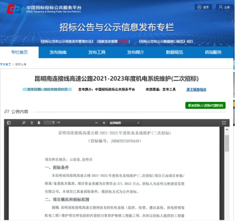Screen dimensions: 235x221
Task: Open the 专栏首页 tab
Action: [x=20, y=52]
